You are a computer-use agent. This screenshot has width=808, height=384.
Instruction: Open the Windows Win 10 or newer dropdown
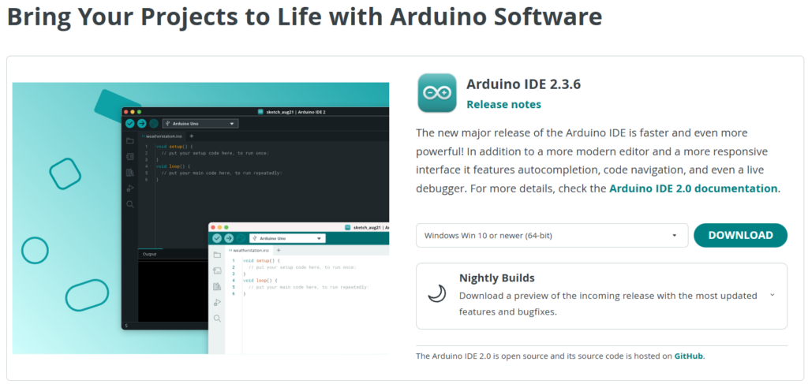click(551, 235)
